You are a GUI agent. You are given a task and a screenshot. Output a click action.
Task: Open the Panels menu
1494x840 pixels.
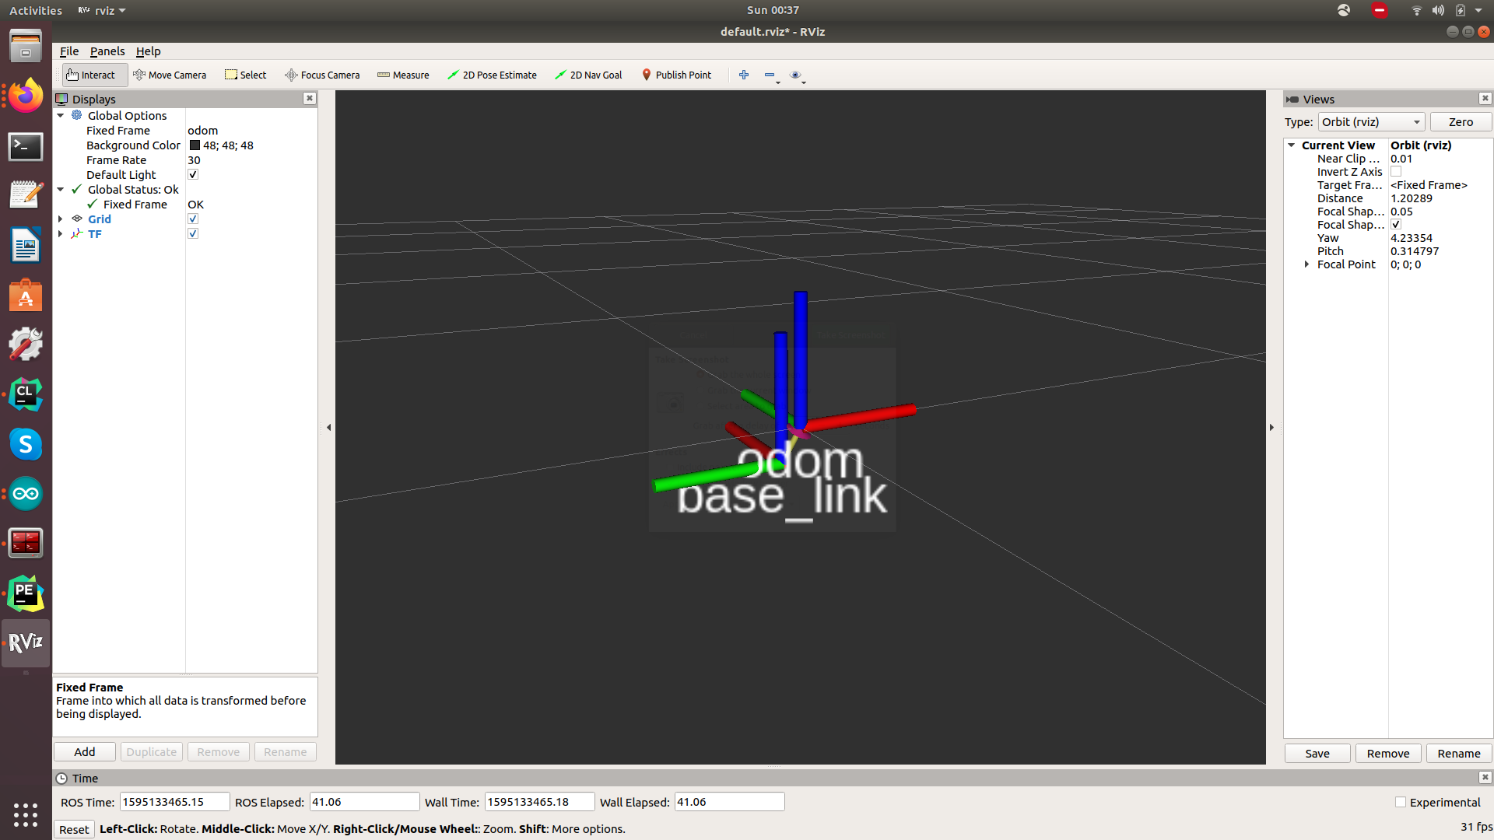click(107, 51)
